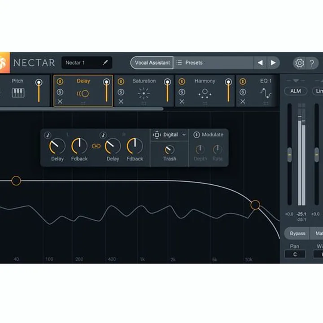Click the input gain fader handle
323x323 pixels.
point(289,155)
